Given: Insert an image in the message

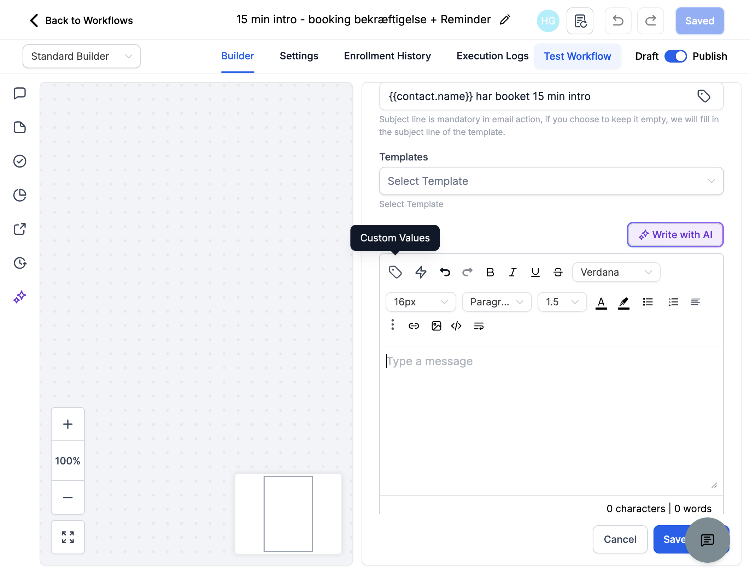Looking at the screenshot, I should point(436,326).
